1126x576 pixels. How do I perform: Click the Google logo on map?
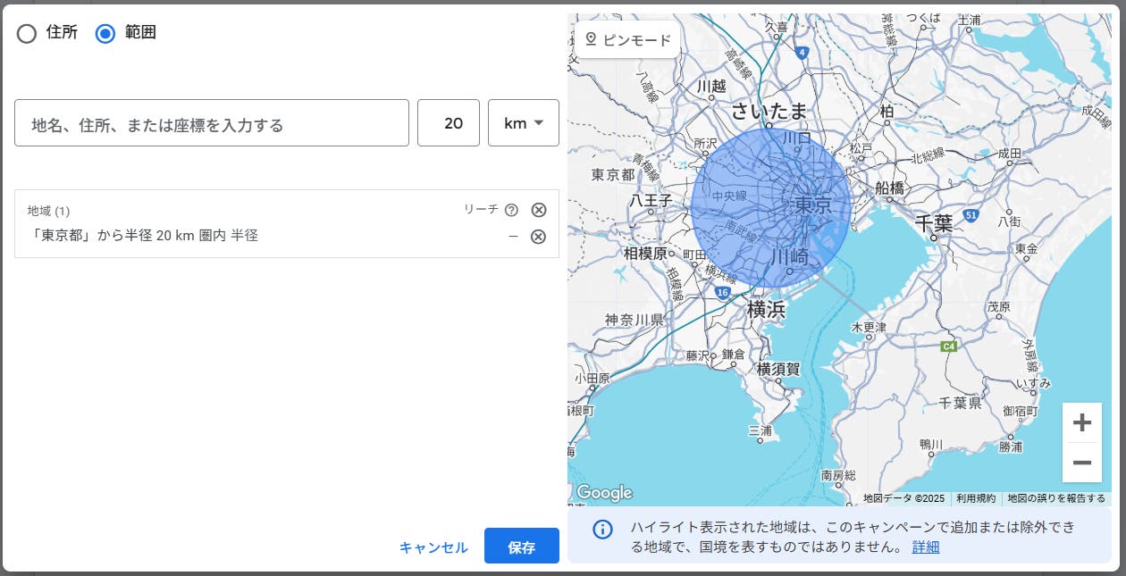tap(604, 493)
